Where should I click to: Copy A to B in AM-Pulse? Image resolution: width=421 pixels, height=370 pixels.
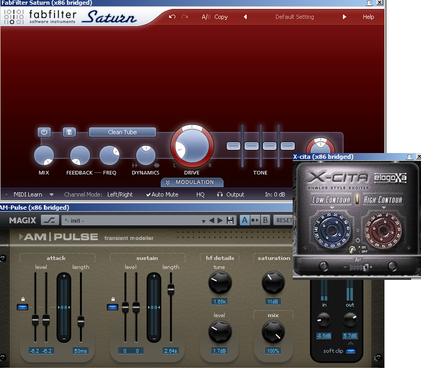255,220
